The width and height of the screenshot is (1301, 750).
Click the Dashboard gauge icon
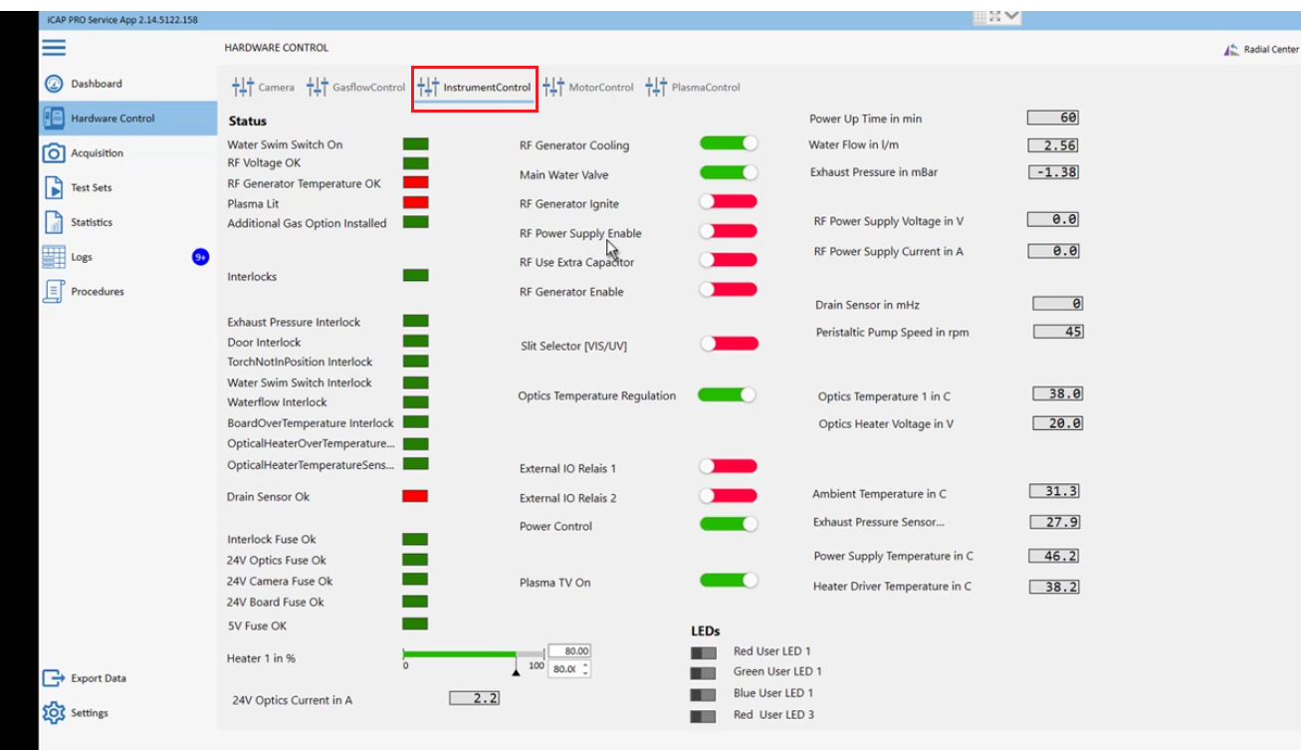54,84
